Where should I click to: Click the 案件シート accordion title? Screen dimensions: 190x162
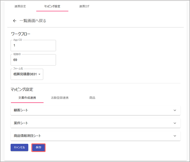(x=22, y=123)
